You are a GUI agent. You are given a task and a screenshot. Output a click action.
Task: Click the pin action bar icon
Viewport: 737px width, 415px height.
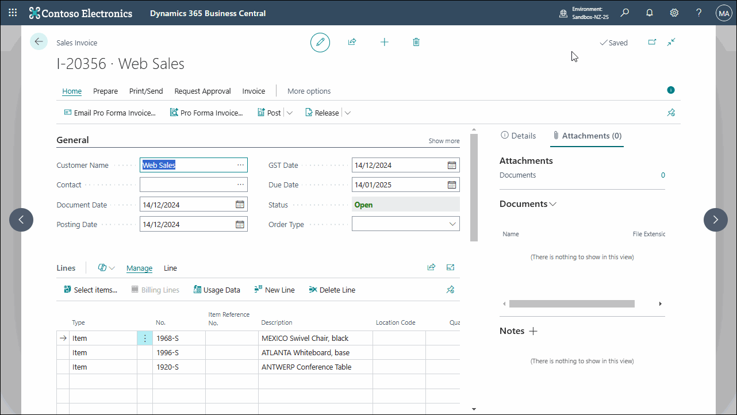[671, 113]
